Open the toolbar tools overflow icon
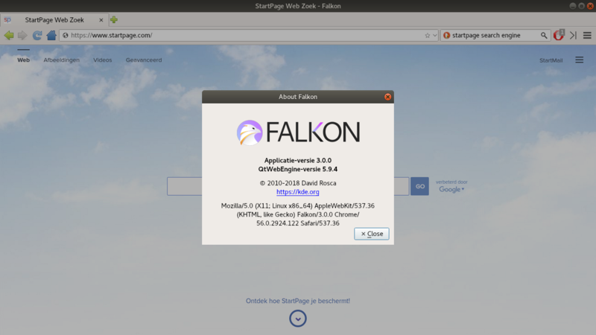This screenshot has height=335, width=596. [x=573, y=35]
